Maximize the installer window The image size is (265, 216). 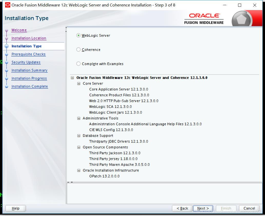(x=240, y=5)
